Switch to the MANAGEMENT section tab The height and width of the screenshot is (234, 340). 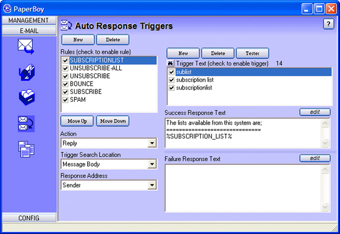[x=29, y=20]
